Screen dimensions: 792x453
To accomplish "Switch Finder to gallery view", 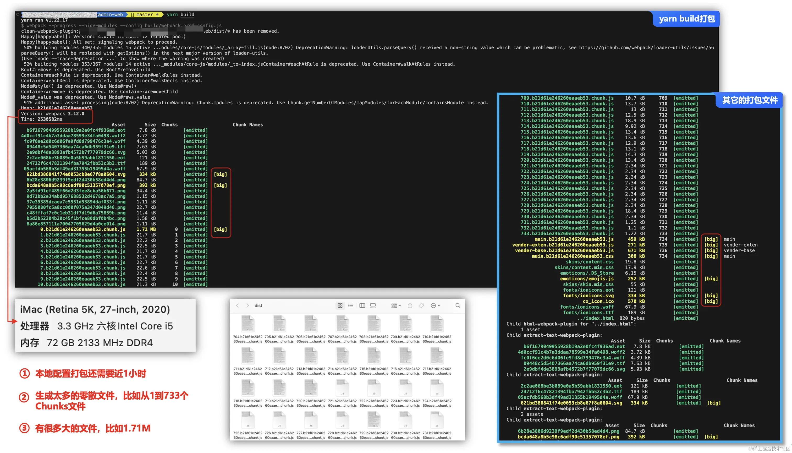I will pos(373,305).
